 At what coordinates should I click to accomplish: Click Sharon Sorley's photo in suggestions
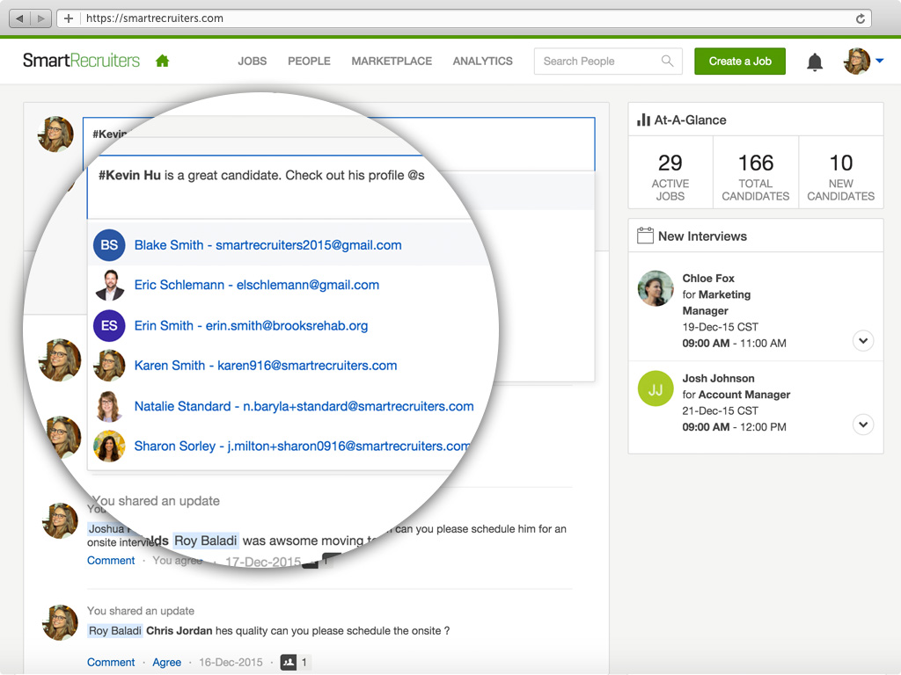point(109,446)
